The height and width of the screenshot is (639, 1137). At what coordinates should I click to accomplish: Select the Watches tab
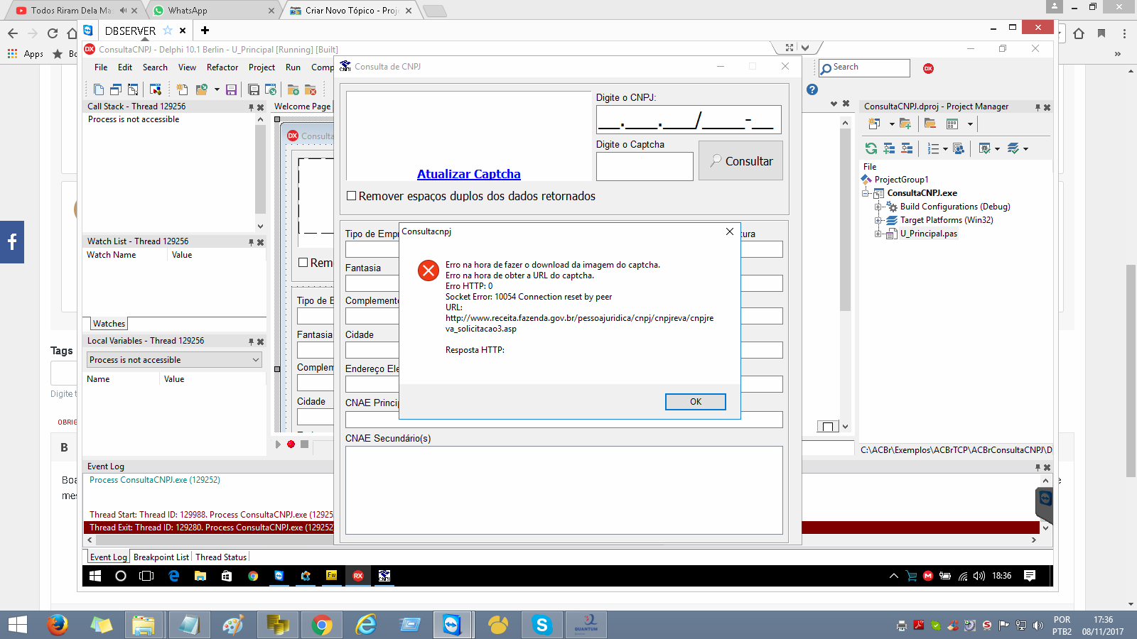pos(109,324)
